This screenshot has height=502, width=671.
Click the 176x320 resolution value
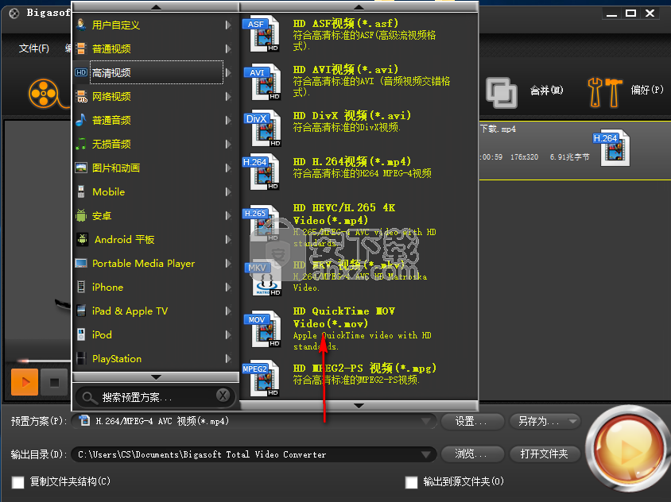point(524,157)
